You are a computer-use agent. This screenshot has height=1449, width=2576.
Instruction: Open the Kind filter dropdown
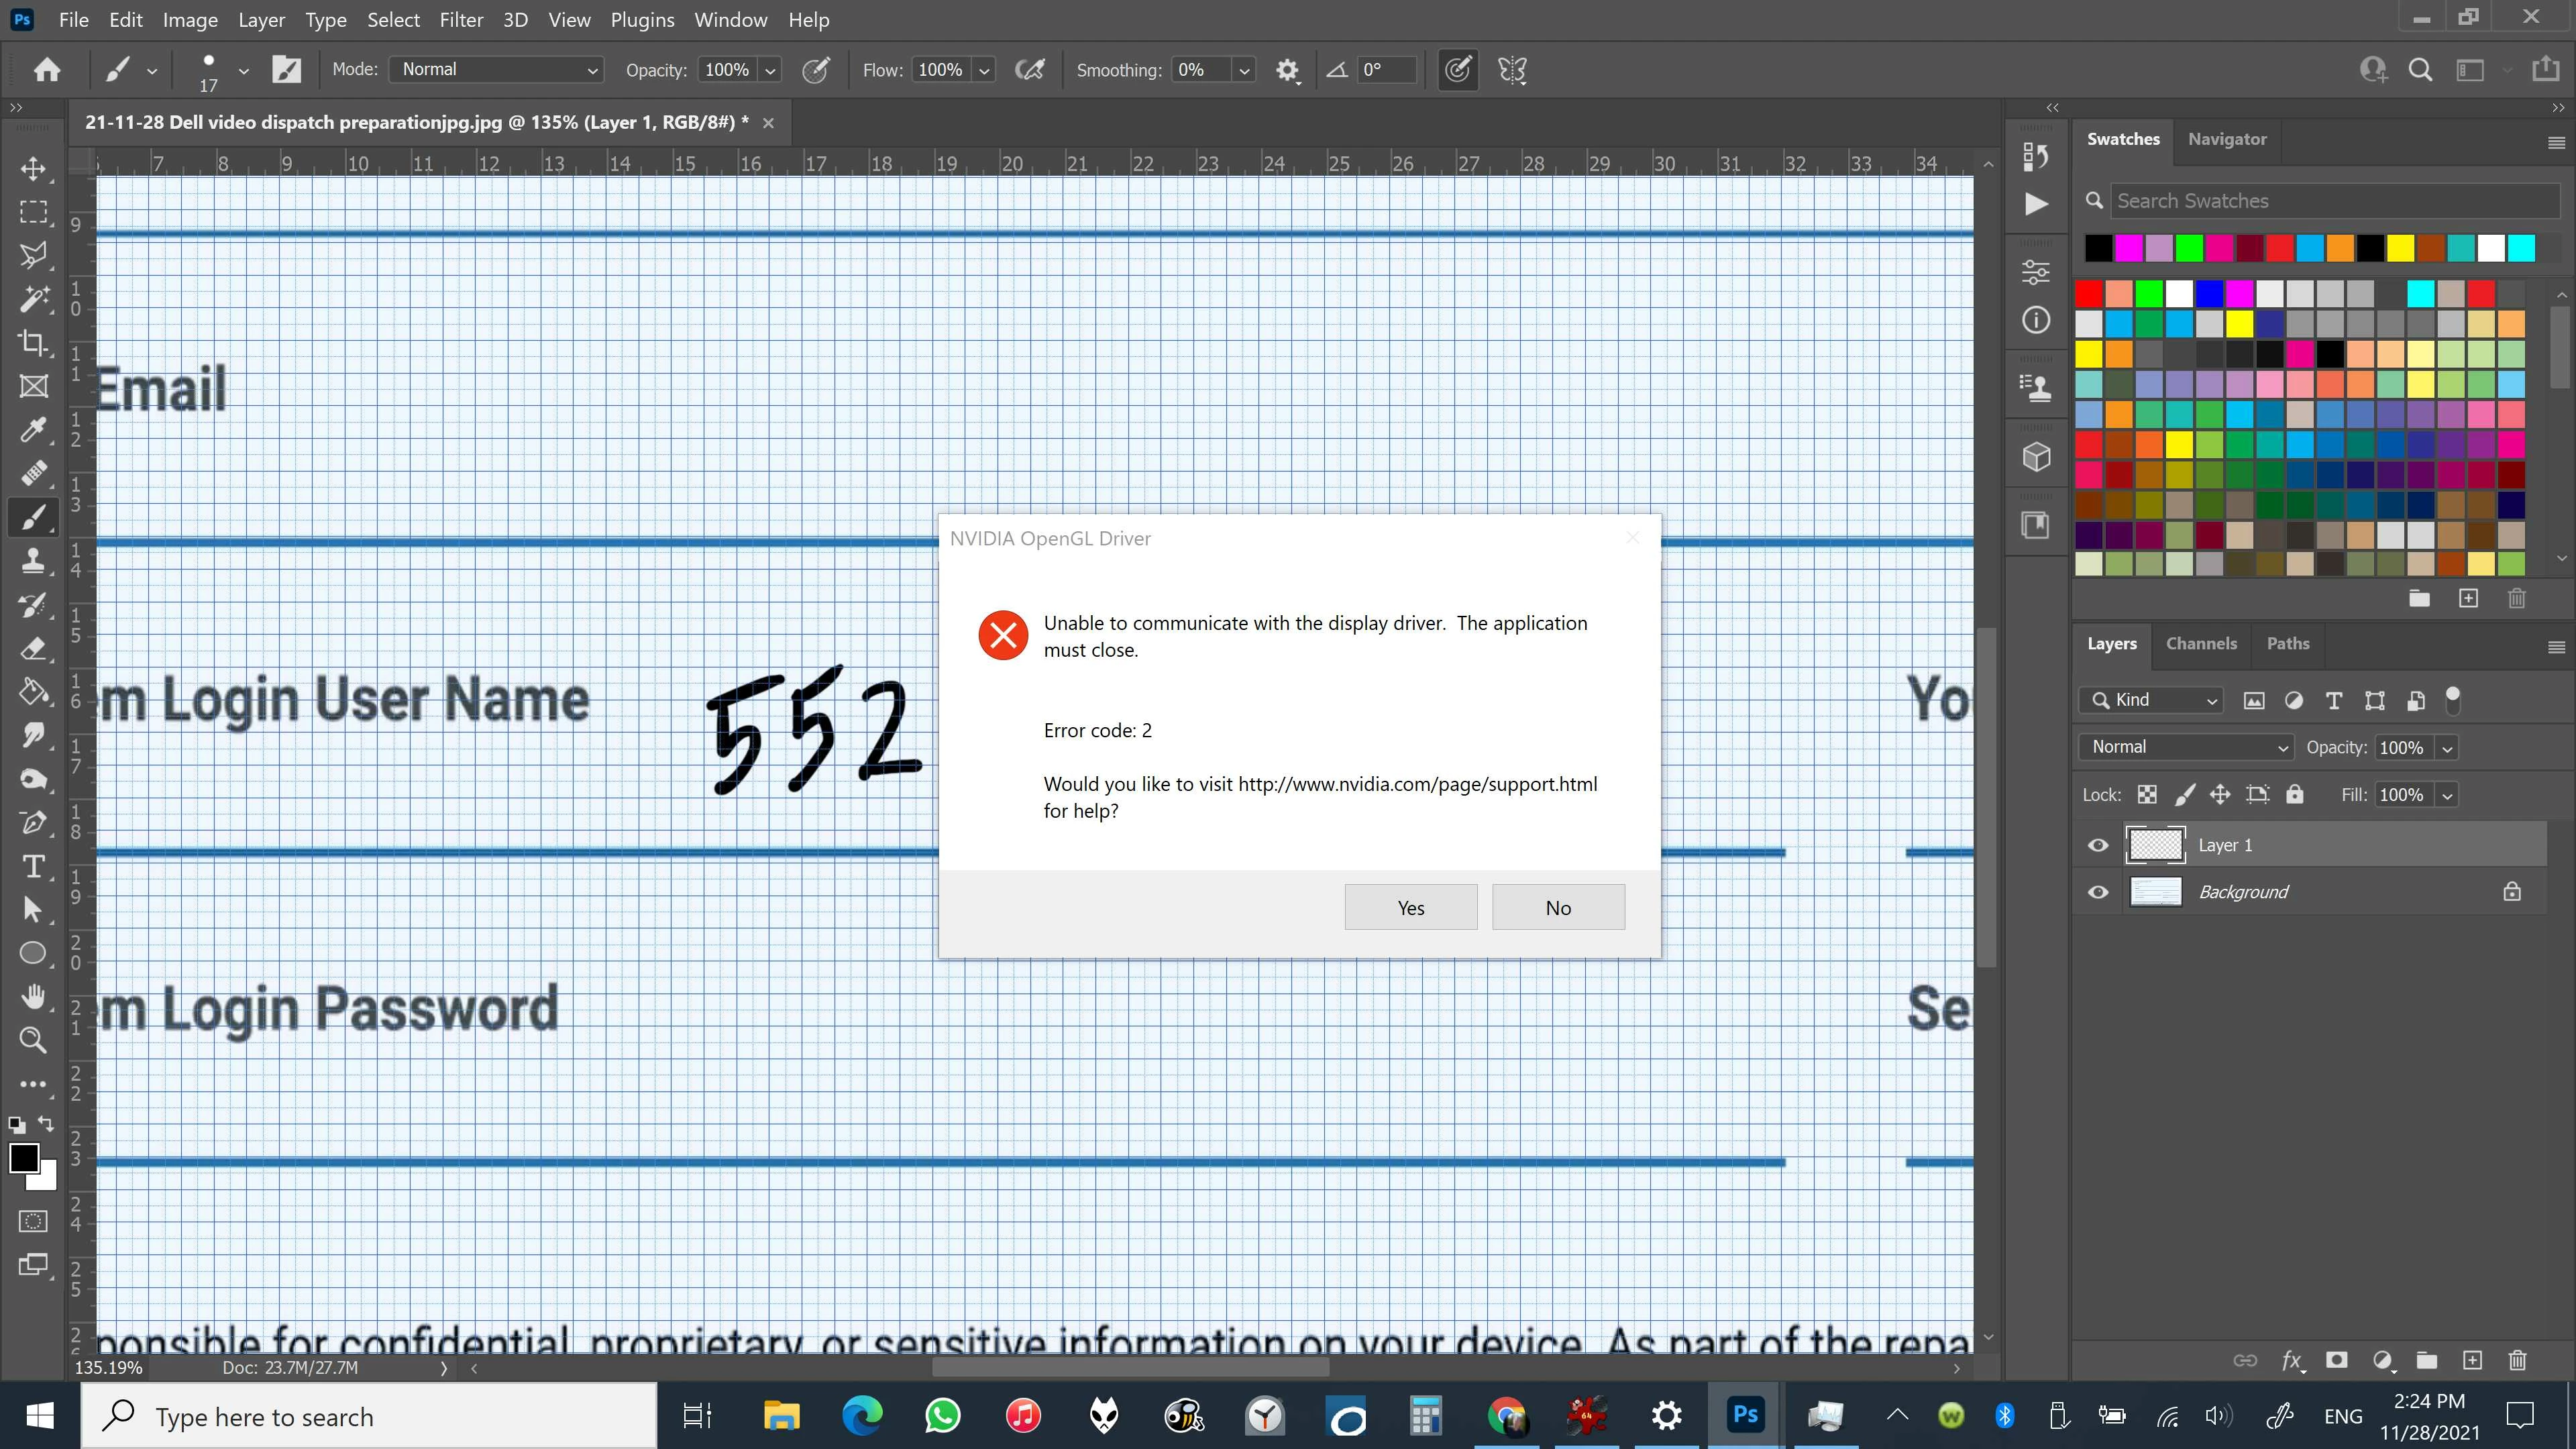click(x=2152, y=700)
